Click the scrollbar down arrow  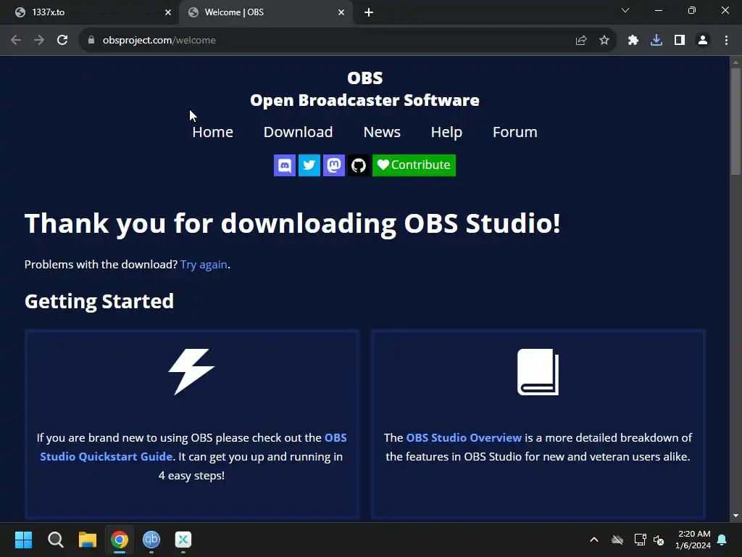coord(735,516)
